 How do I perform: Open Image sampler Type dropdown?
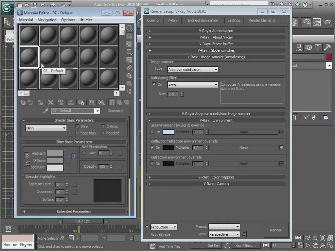193,70
